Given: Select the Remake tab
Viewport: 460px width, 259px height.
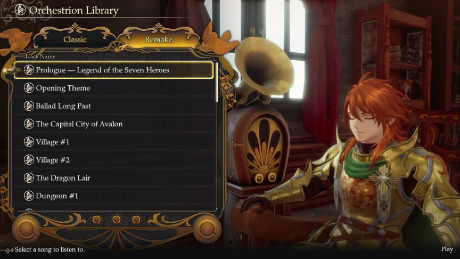Looking at the screenshot, I should click(x=159, y=39).
